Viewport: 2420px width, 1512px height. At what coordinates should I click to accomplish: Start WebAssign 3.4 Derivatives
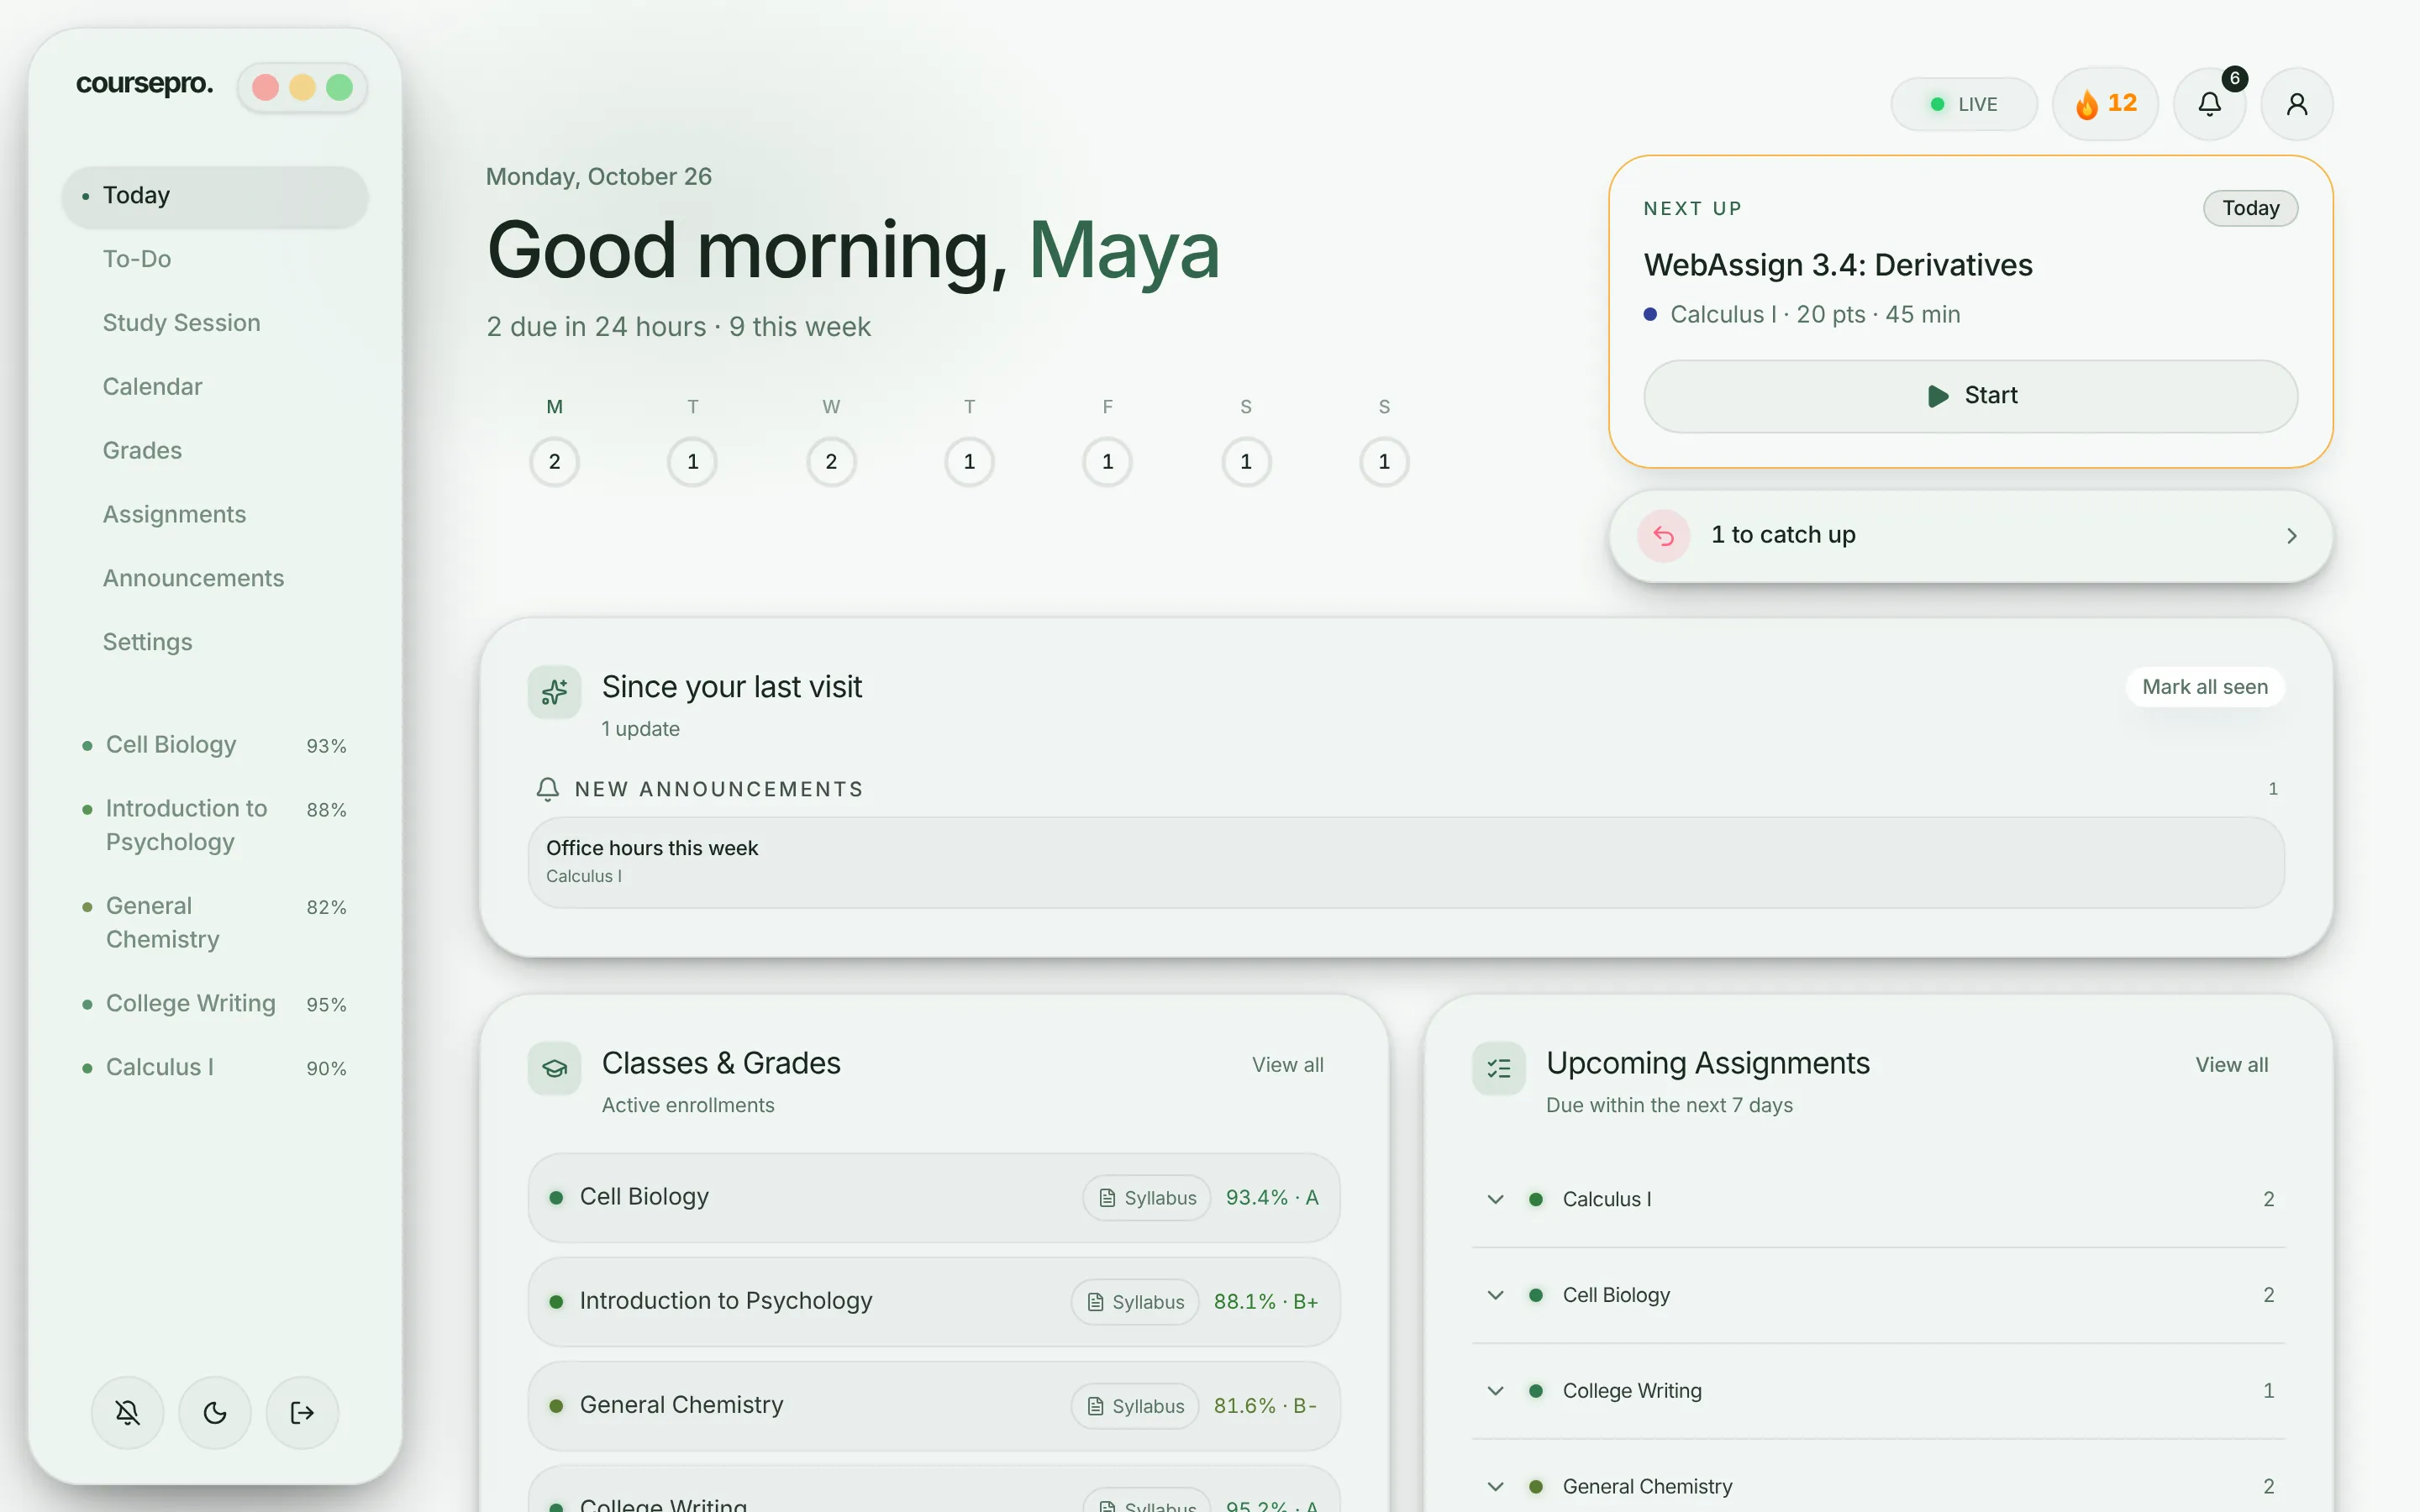click(x=1970, y=396)
